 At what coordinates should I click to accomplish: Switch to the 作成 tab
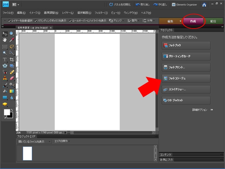point(193,21)
